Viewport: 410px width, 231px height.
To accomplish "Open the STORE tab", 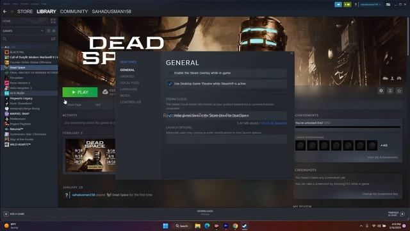I will pyautogui.click(x=25, y=12).
